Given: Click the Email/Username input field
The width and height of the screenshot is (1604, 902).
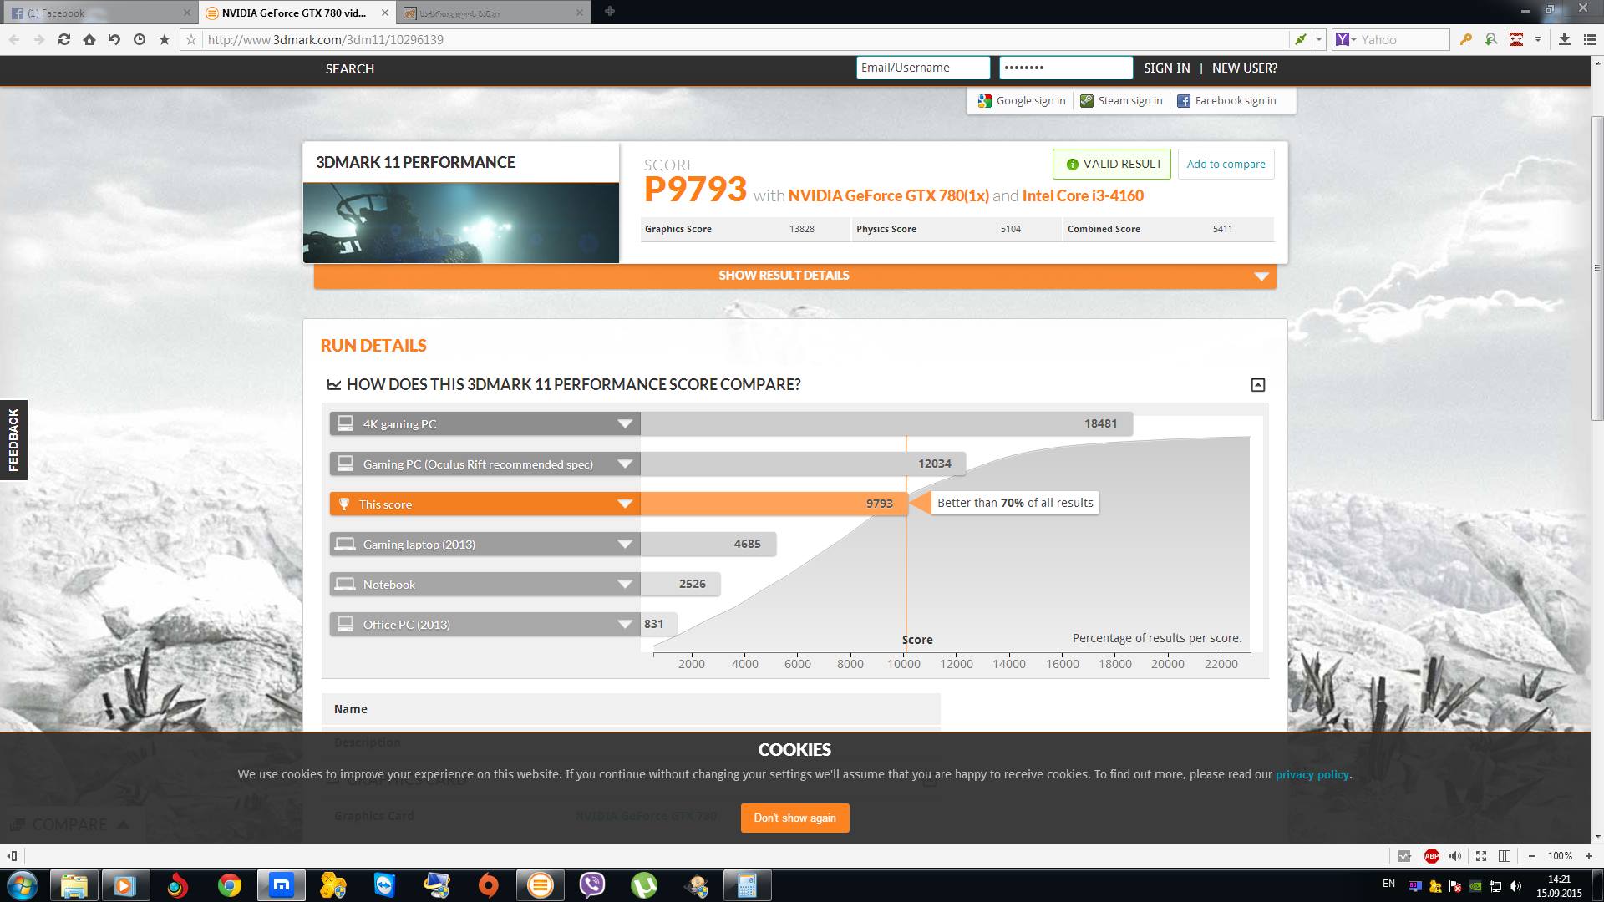Looking at the screenshot, I should coord(922,68).
